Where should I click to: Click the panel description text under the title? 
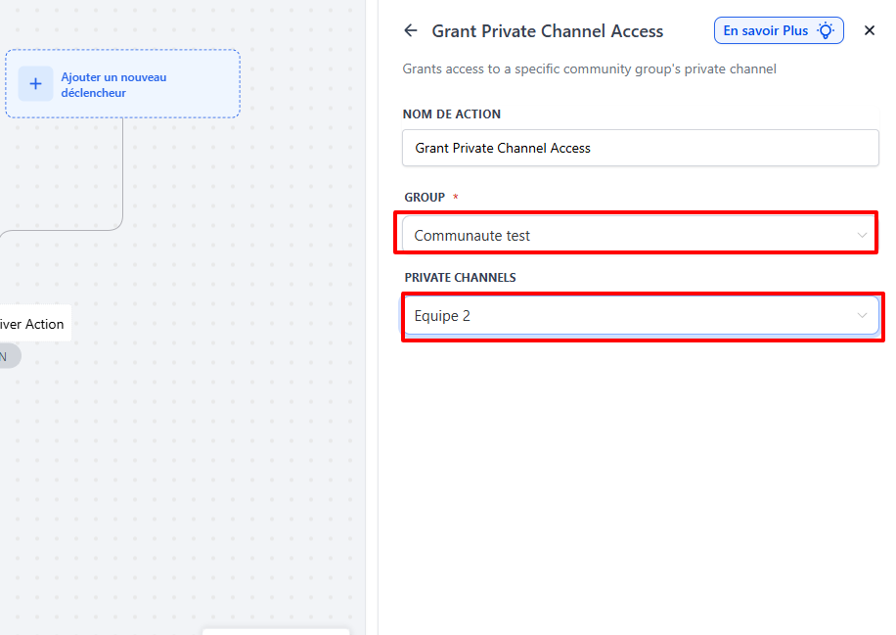[590, 69]
